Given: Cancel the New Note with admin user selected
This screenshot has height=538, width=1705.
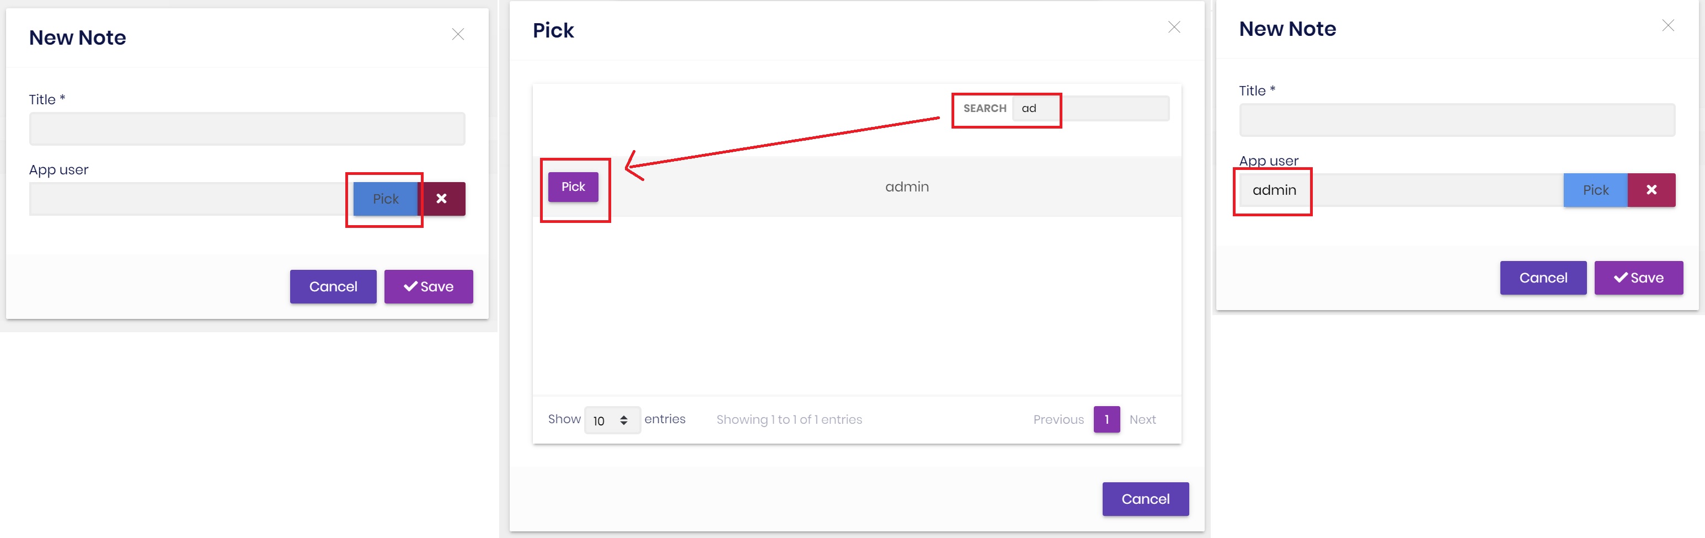Looking at the screenshot, I should pos(1542,278).
